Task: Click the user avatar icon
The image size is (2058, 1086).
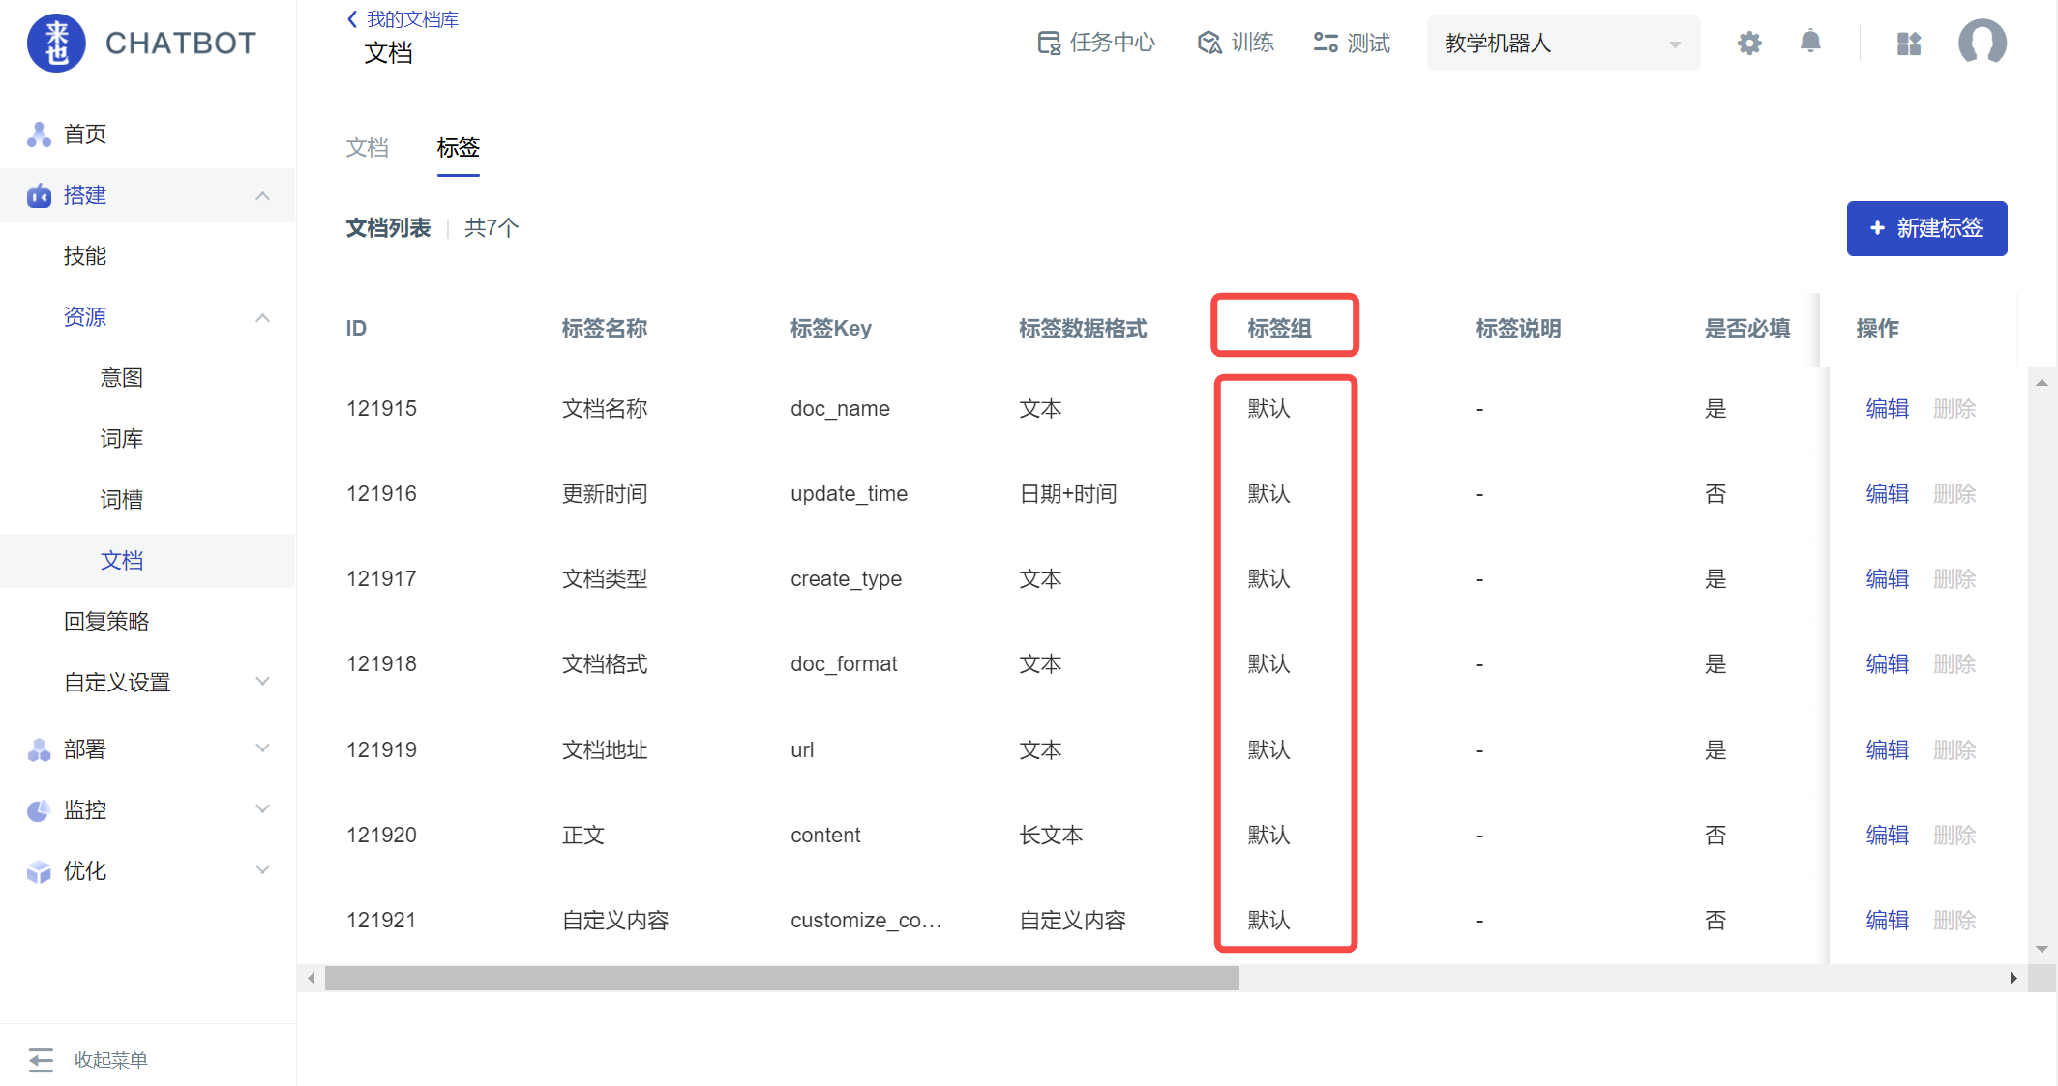Action: pos(1982,43)
